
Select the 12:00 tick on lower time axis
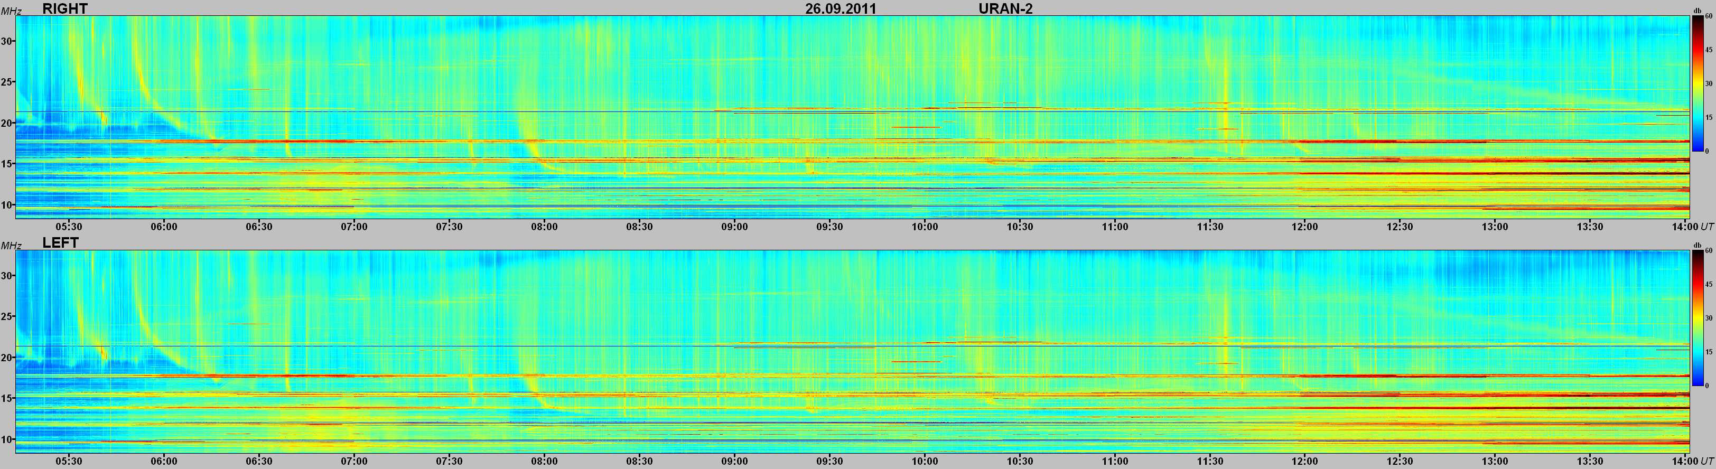coord(1304,461)
